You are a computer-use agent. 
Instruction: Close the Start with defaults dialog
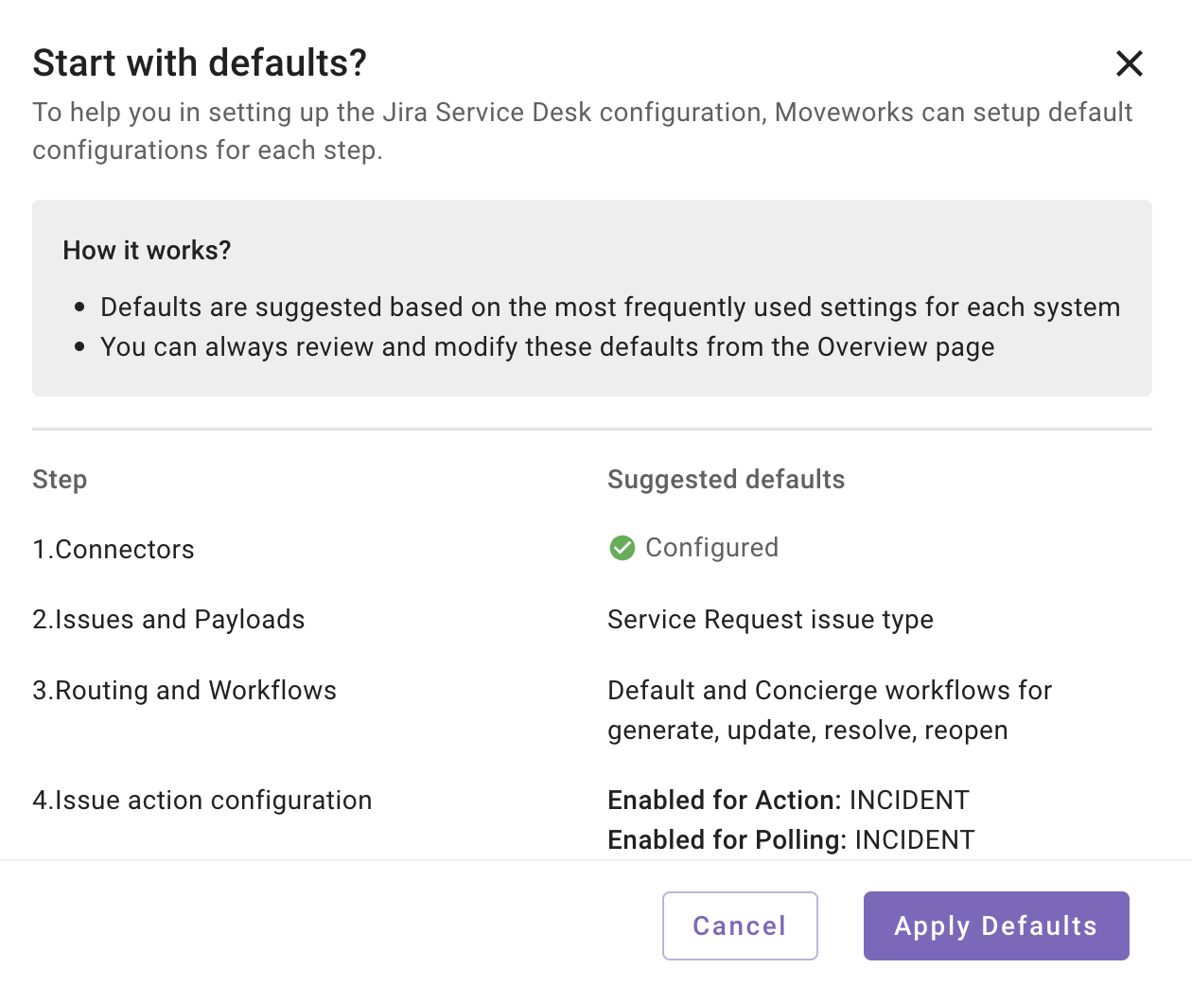1130,63
